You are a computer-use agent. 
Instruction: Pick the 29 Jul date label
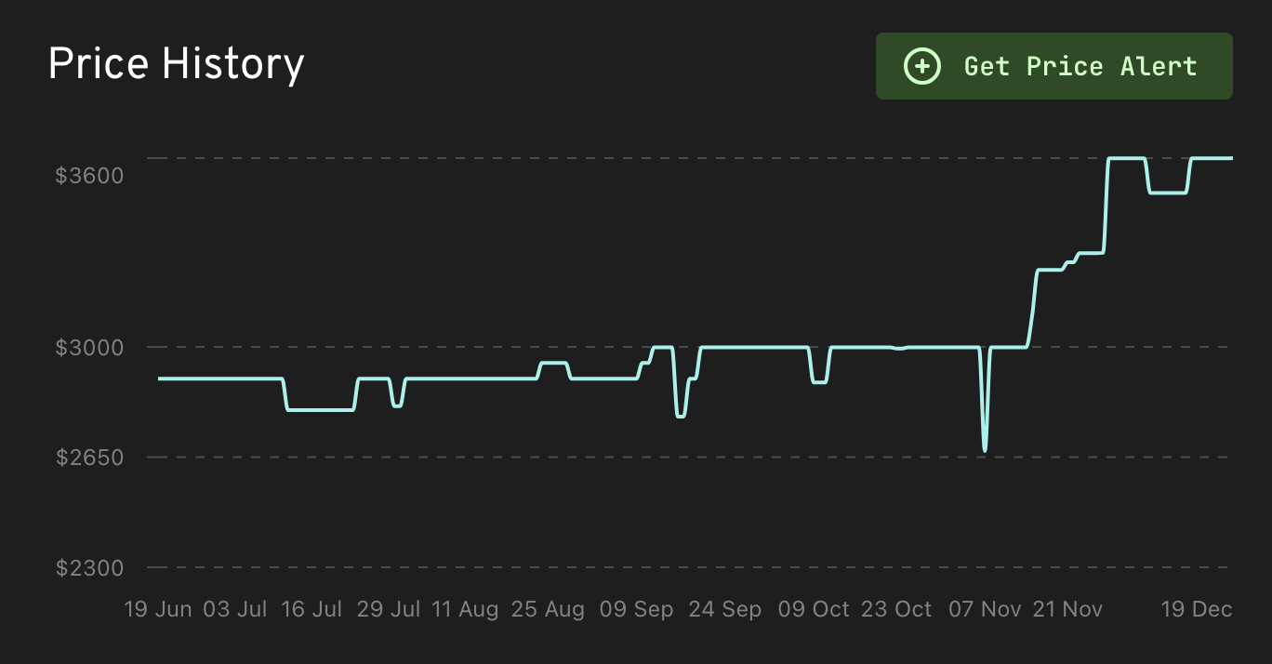tap(389, 609)
